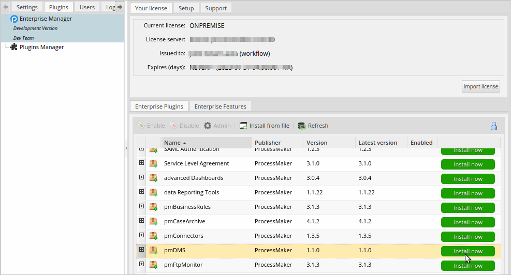Click the pmDMS plugin package icon
The image size is (511, 275).
[x=153, y=251]
